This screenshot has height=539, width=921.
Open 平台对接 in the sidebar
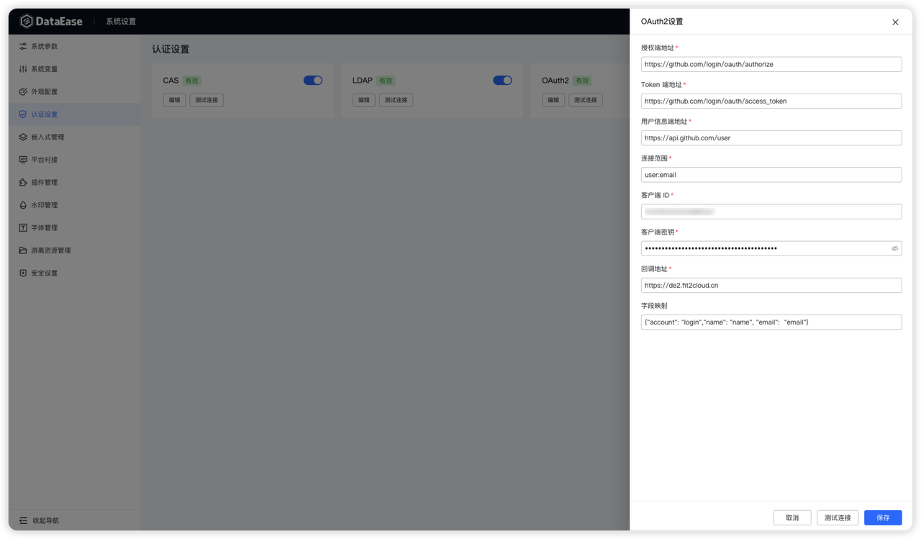coord(44,160)
